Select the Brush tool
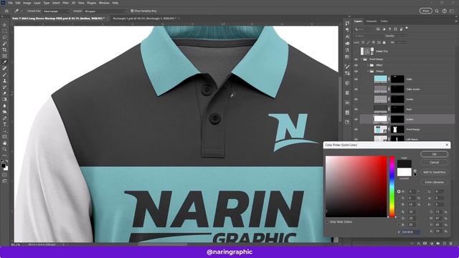459x258 pixels. (x=4, y=75)
